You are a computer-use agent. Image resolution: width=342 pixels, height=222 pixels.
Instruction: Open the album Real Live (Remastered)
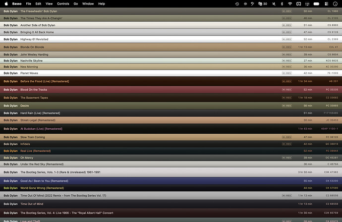coord(171,151)
